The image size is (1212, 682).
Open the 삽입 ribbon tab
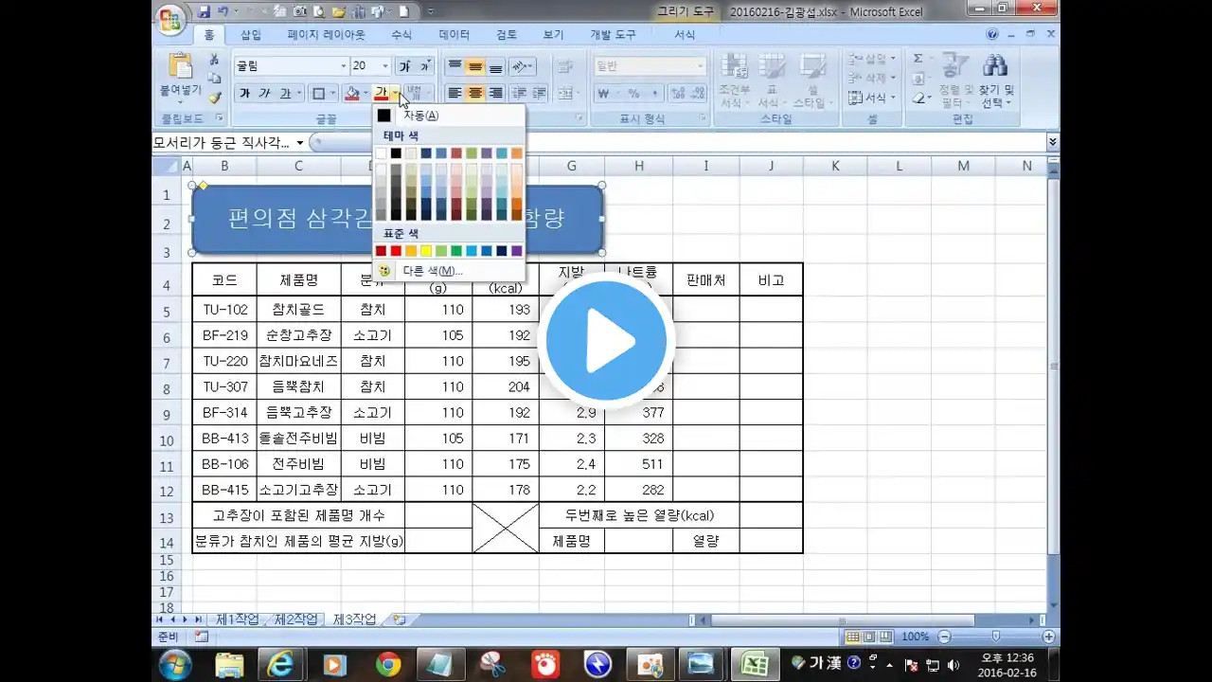pyautogui.click(x=251, y=34)
